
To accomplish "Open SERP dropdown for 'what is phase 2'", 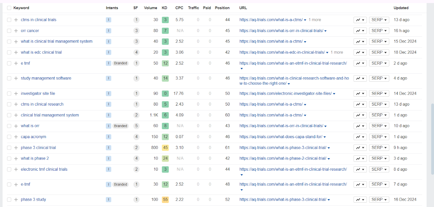I will (379, 158).
